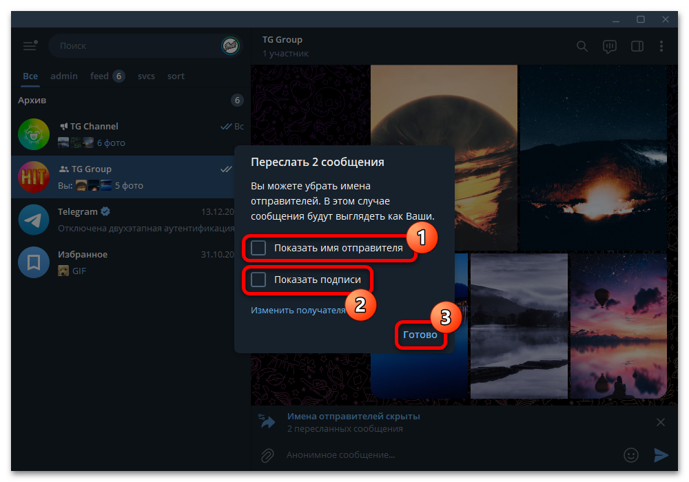This screenshot has width=689, height=482.
Task: Click the 'Готово' button
Action: pos(420,335)
